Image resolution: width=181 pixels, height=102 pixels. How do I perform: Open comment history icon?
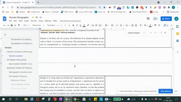pos(148,19)
